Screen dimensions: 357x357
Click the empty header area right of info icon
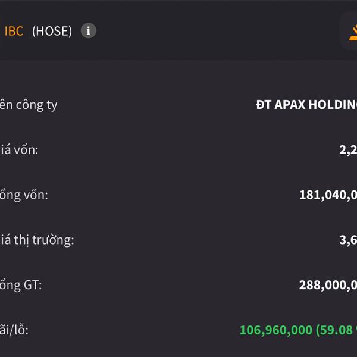click(x=217, y=31)
